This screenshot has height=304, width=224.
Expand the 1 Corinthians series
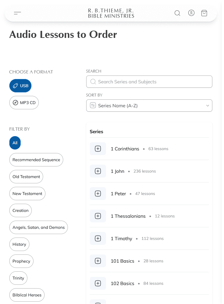pos(98,148)
